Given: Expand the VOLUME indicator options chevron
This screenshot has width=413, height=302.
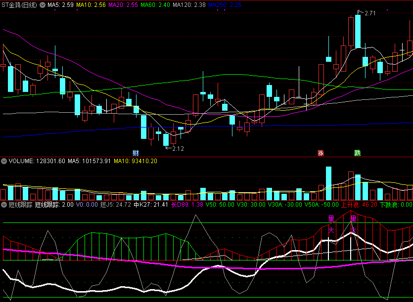Looking at the screenshot, I should pyautogui.click(x=3, y=161).
